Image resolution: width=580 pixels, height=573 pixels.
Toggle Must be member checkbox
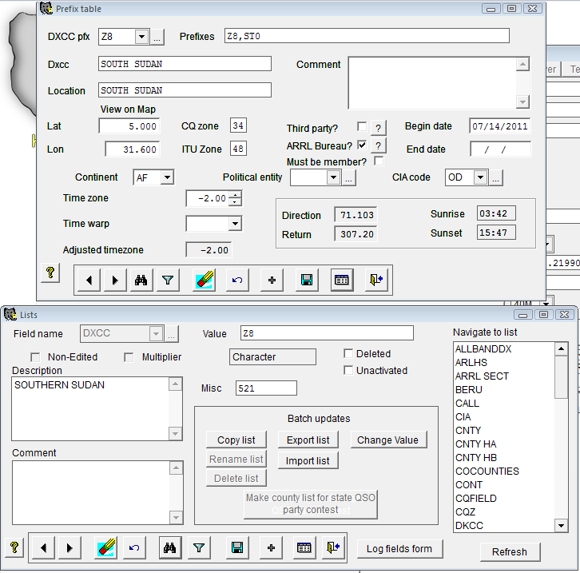[379, 161]
